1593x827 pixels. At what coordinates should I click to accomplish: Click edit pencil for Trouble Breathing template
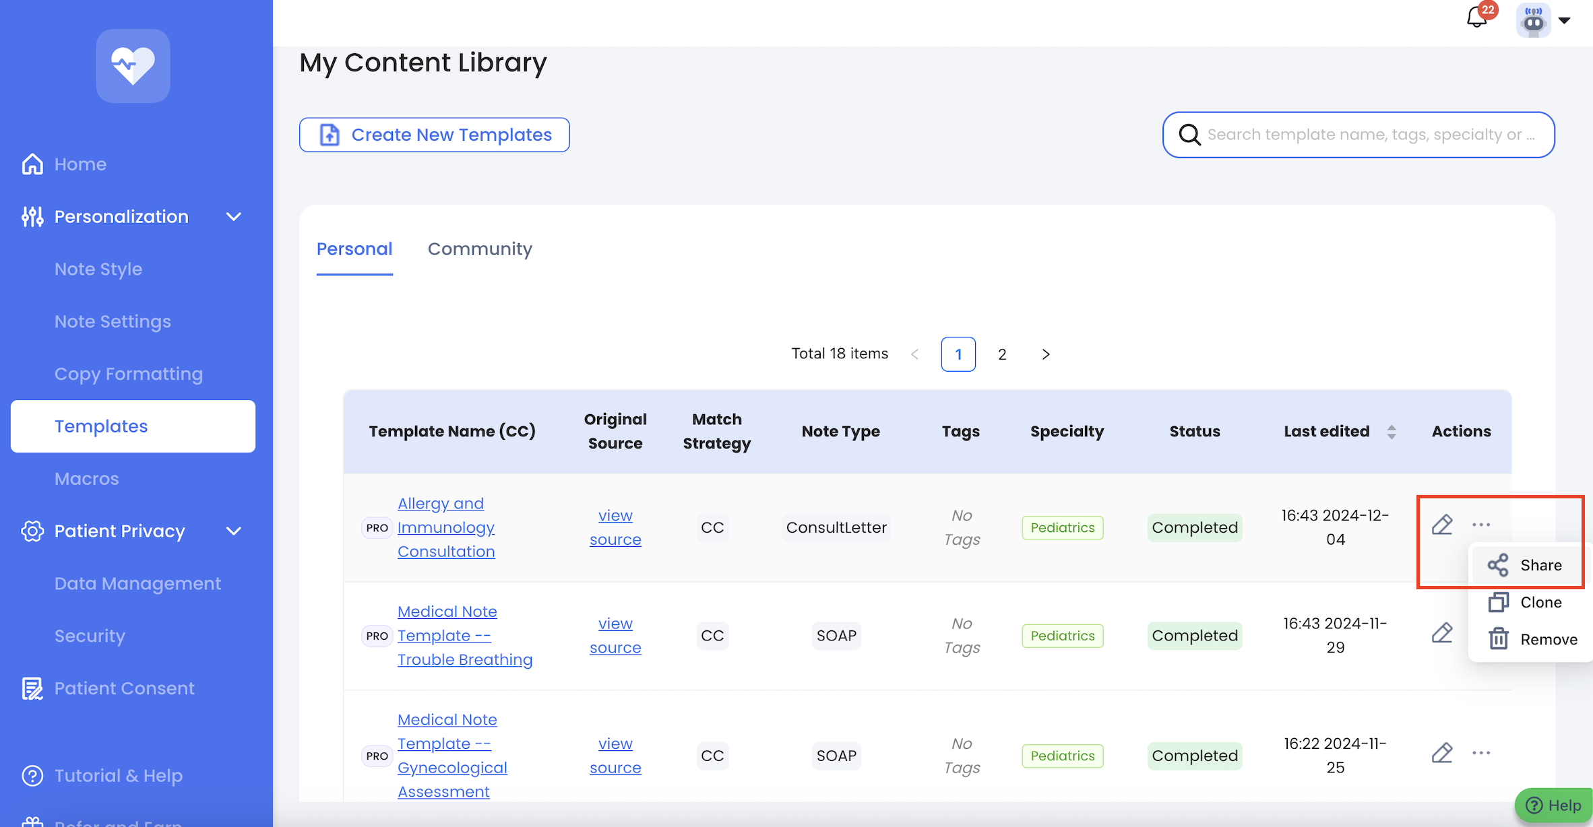[x=1442, y=633]
